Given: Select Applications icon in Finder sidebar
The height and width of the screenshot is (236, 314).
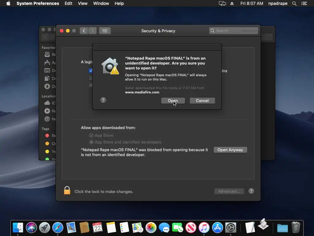Looking at the screenshot, I should point(47,62).
